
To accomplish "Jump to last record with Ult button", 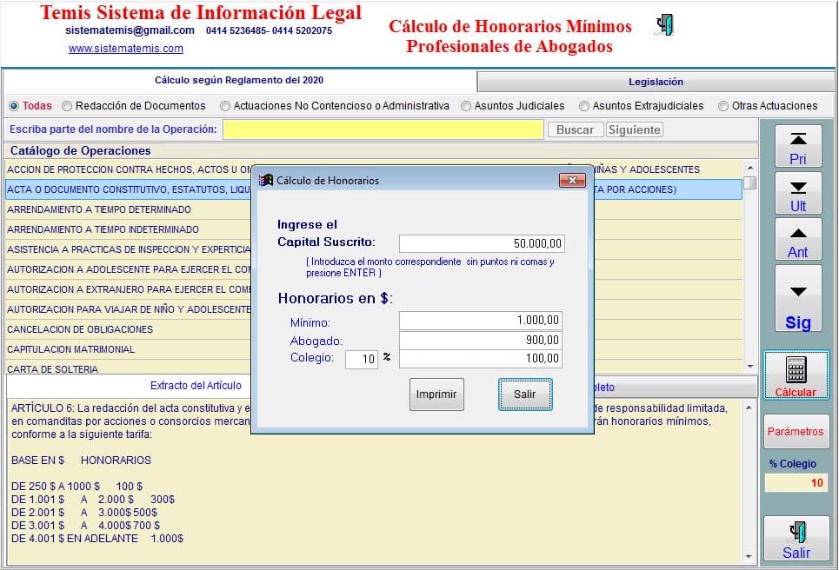I will pyautogui.click(x=797, y=195).
